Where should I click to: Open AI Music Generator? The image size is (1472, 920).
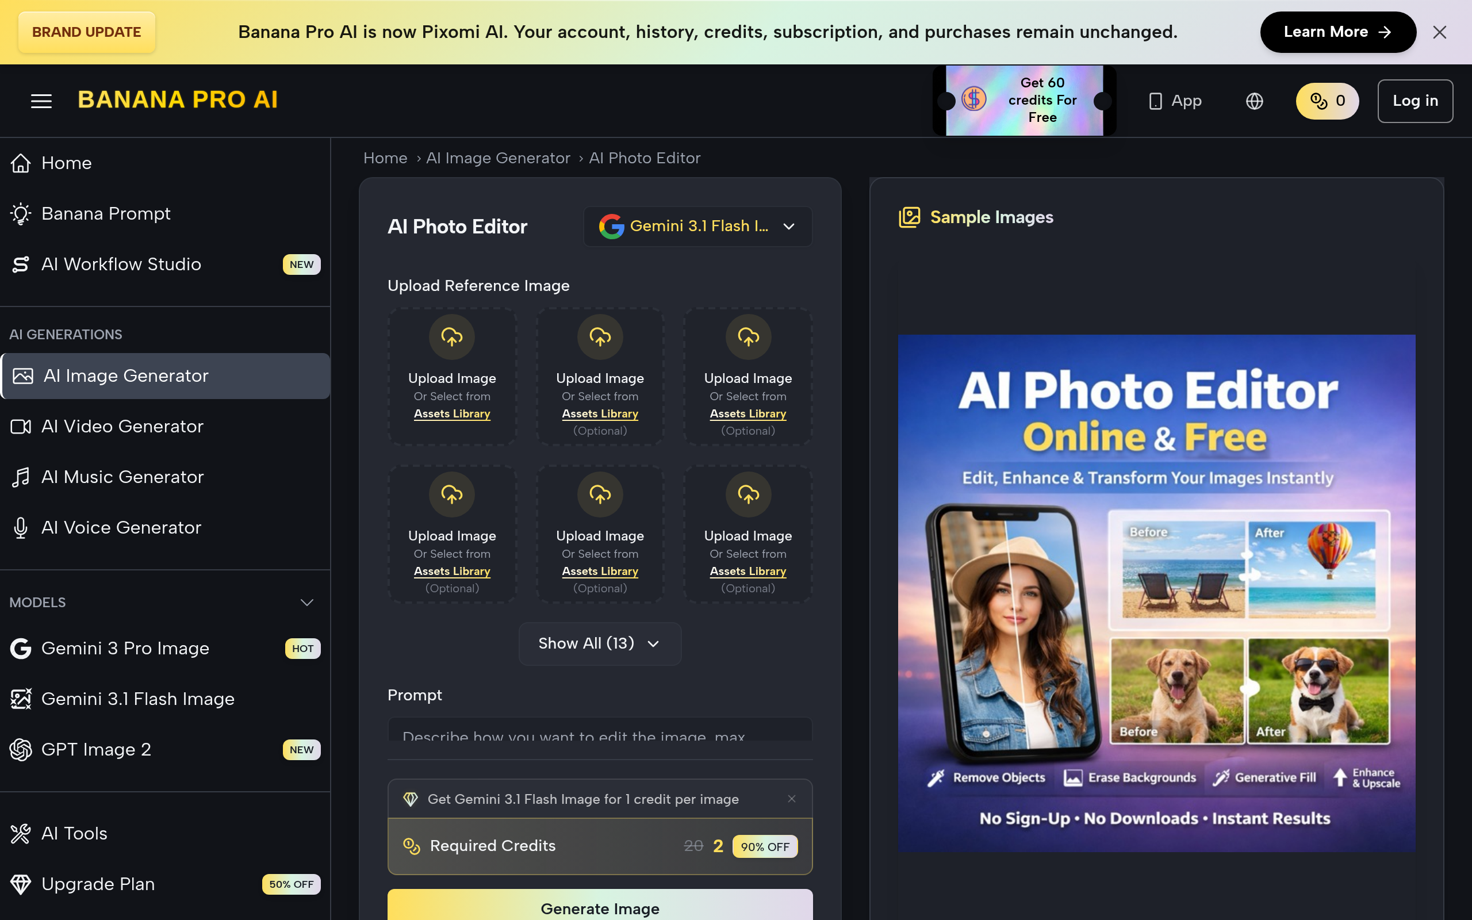point(165,477)
